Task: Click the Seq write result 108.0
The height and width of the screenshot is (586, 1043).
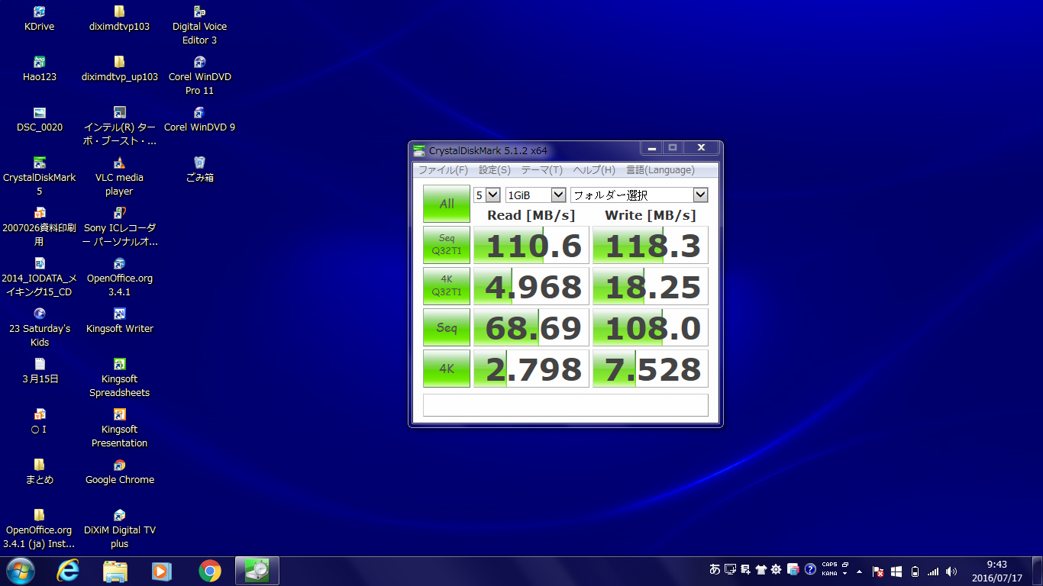Action: click(x=651, y=327)
